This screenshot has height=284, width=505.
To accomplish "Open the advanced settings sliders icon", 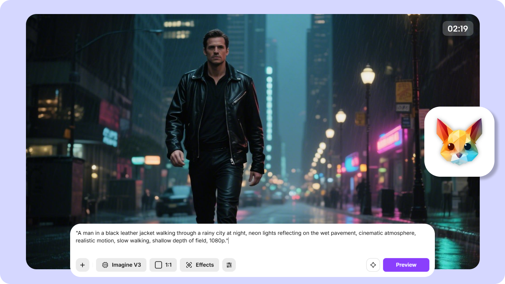I will [229, 265].
